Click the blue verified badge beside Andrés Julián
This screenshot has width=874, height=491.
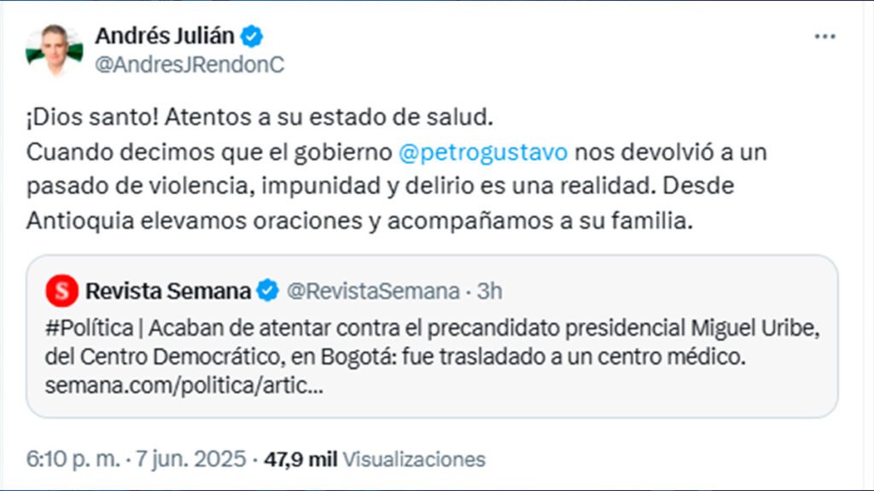point(252,36)
